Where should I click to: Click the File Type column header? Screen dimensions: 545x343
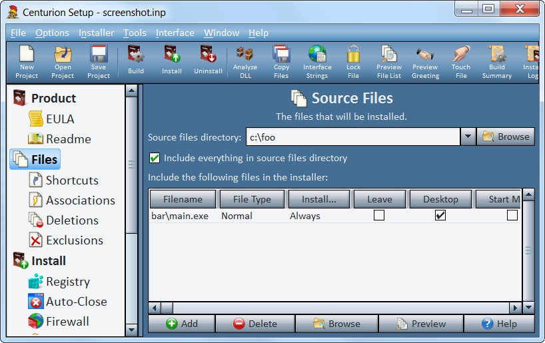pyautogui.click(x=252, y=199)
